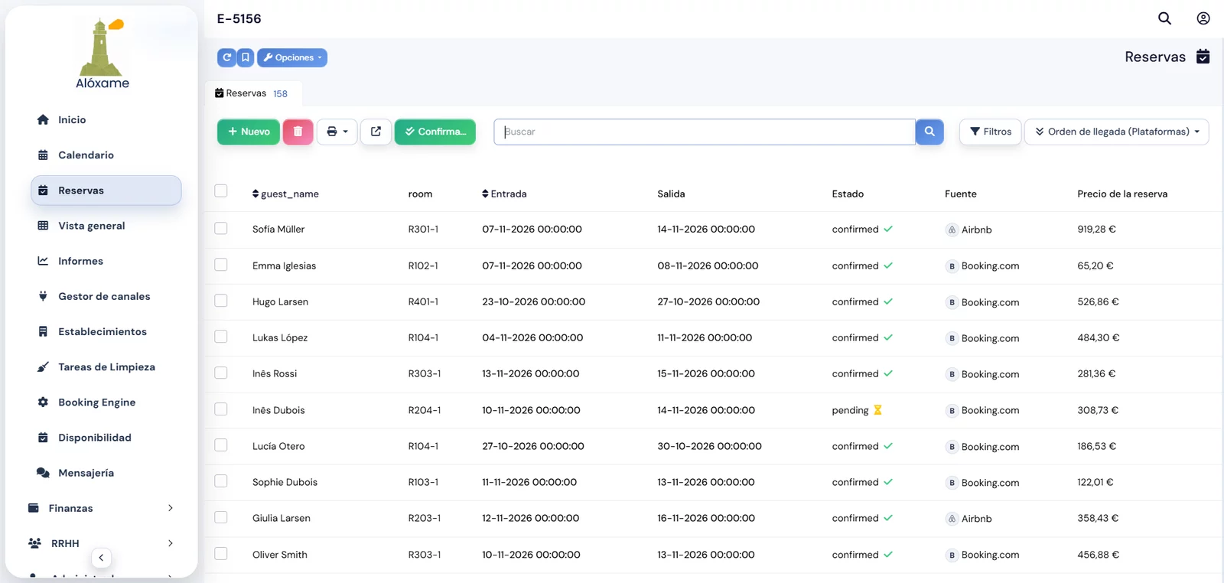The height and width of the screenshot is (583, 1224).
Task: Click the export external-link icon button
Action: [376, 132]
